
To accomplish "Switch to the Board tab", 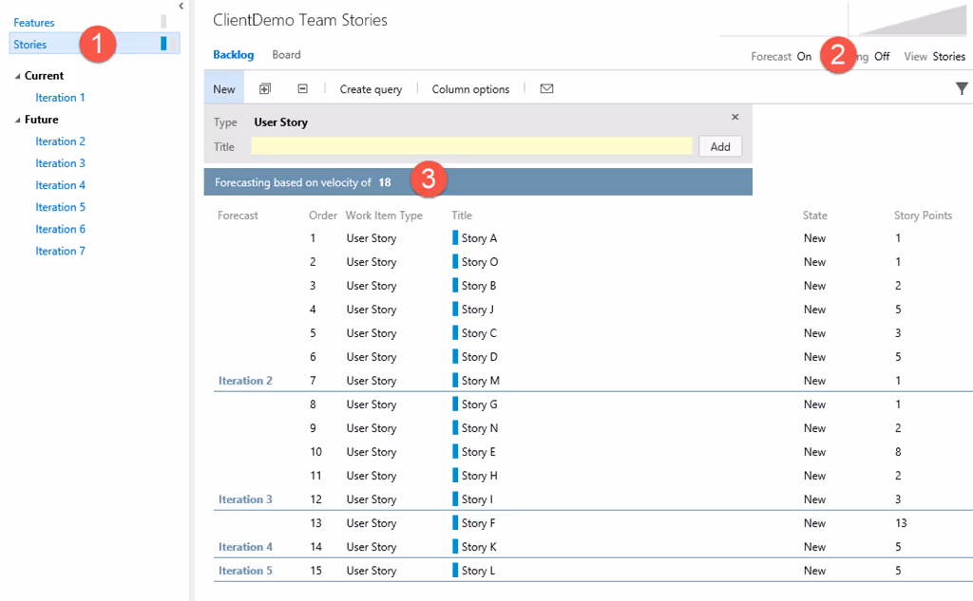I will click(x=286, y=54).
